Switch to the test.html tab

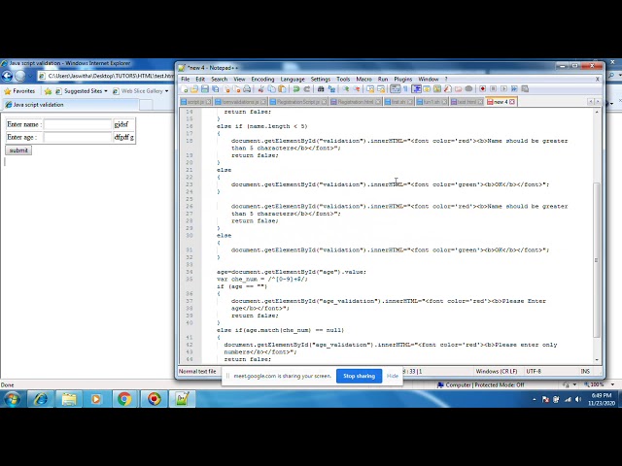point(466,102)
